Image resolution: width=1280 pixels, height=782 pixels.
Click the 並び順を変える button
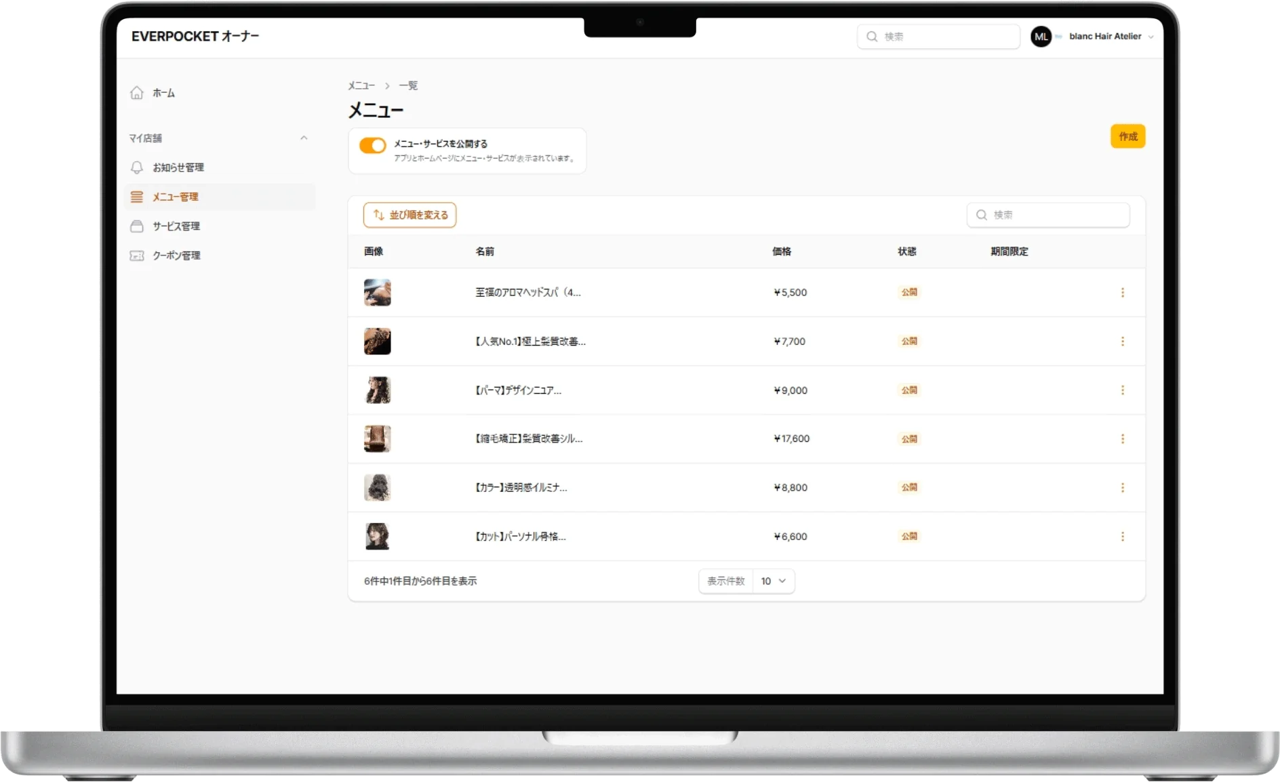pyautogui.click(x=410, y=215)
